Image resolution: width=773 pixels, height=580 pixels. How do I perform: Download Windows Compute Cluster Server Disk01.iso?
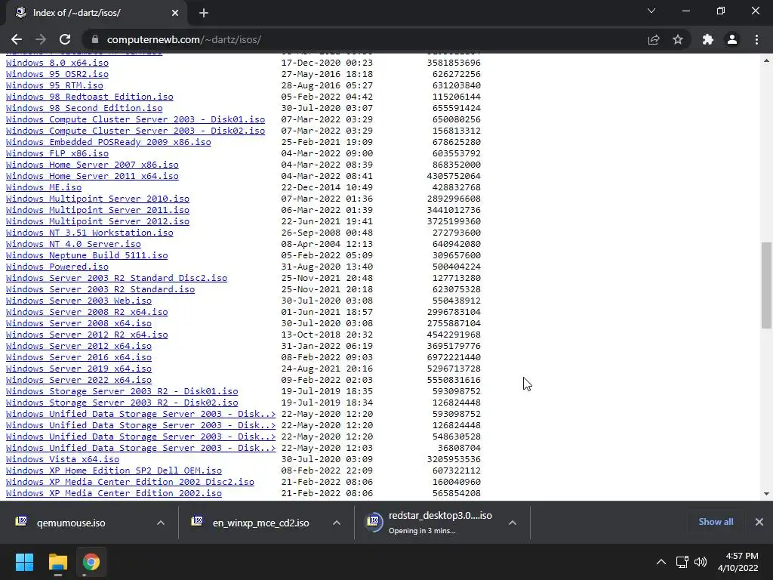tap(136, 119)
